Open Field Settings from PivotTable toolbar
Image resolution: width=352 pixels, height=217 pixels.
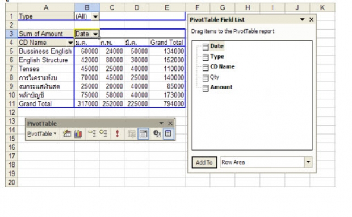pos(157,134)
